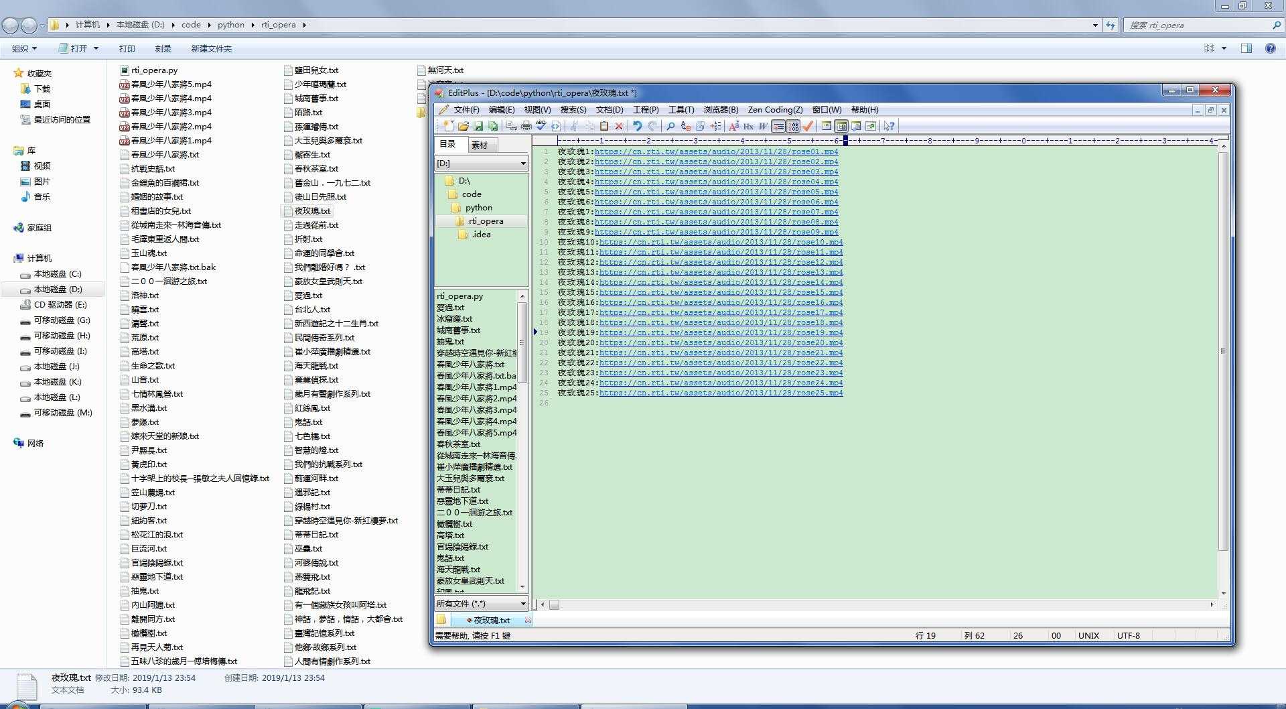Screen dimensions: 1286x709
Task: Click the 刻录 button in Explorer toolbar
Action: (x=163, y=48)
